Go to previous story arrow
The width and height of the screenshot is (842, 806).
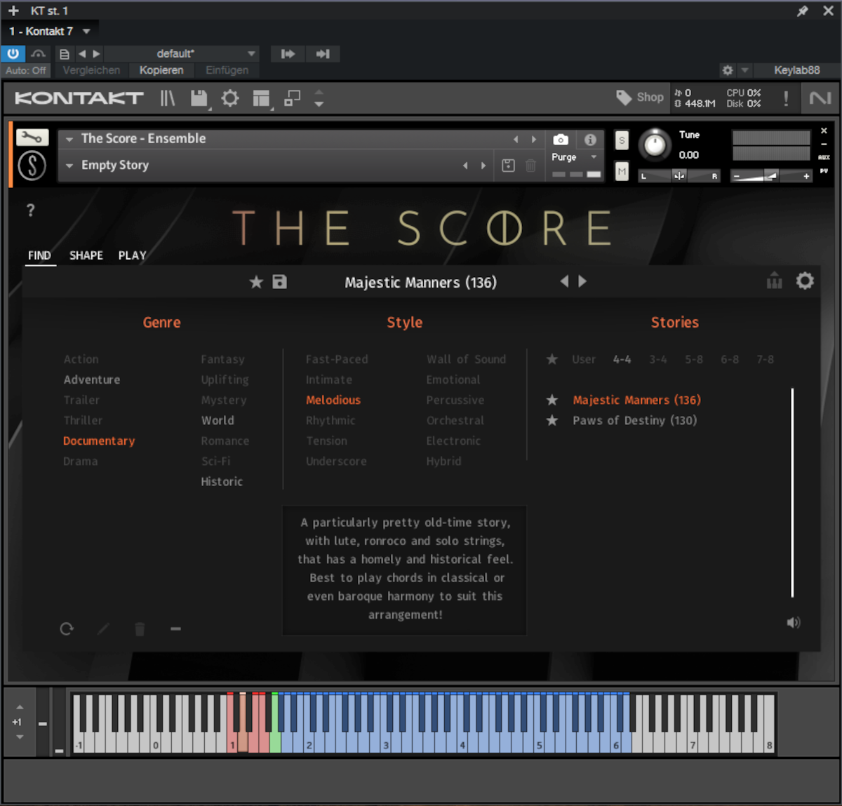click(564, 281)
